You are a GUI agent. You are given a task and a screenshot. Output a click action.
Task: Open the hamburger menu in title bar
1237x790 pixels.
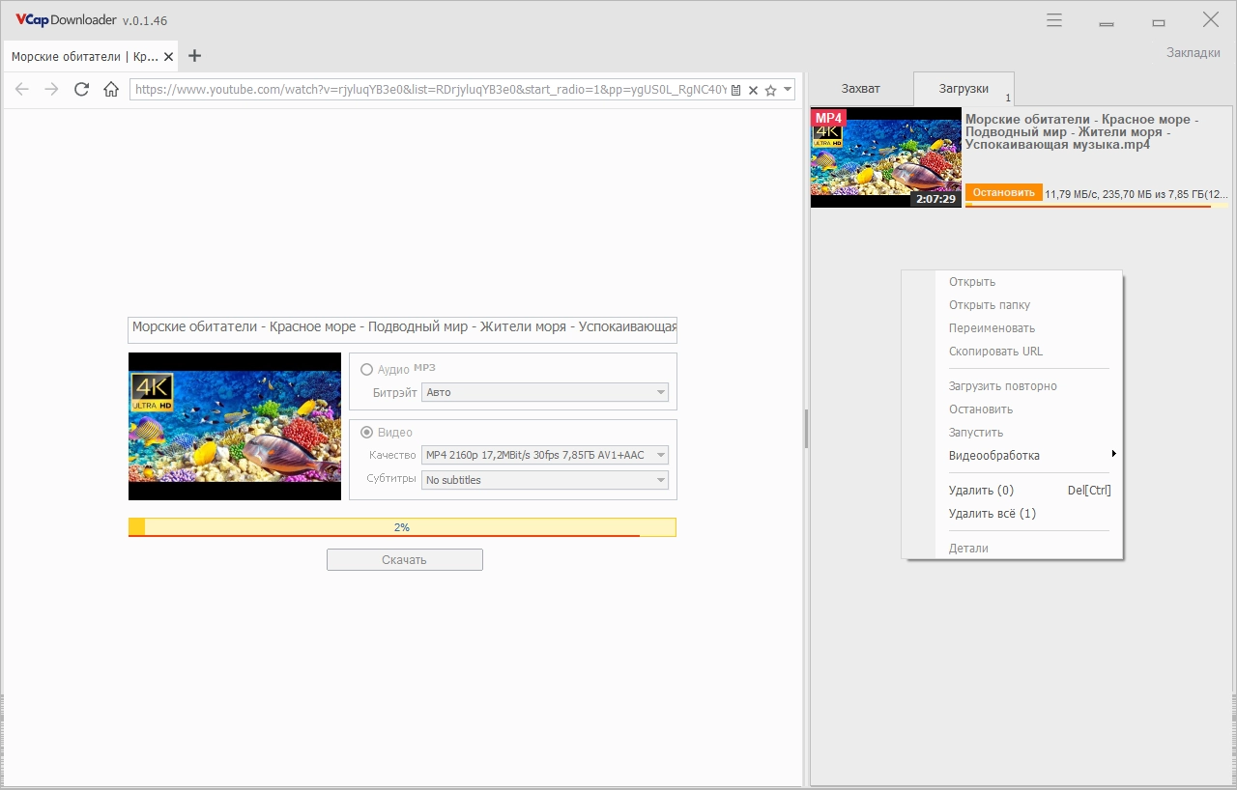pyautogui.click(x=1054, y=20)
